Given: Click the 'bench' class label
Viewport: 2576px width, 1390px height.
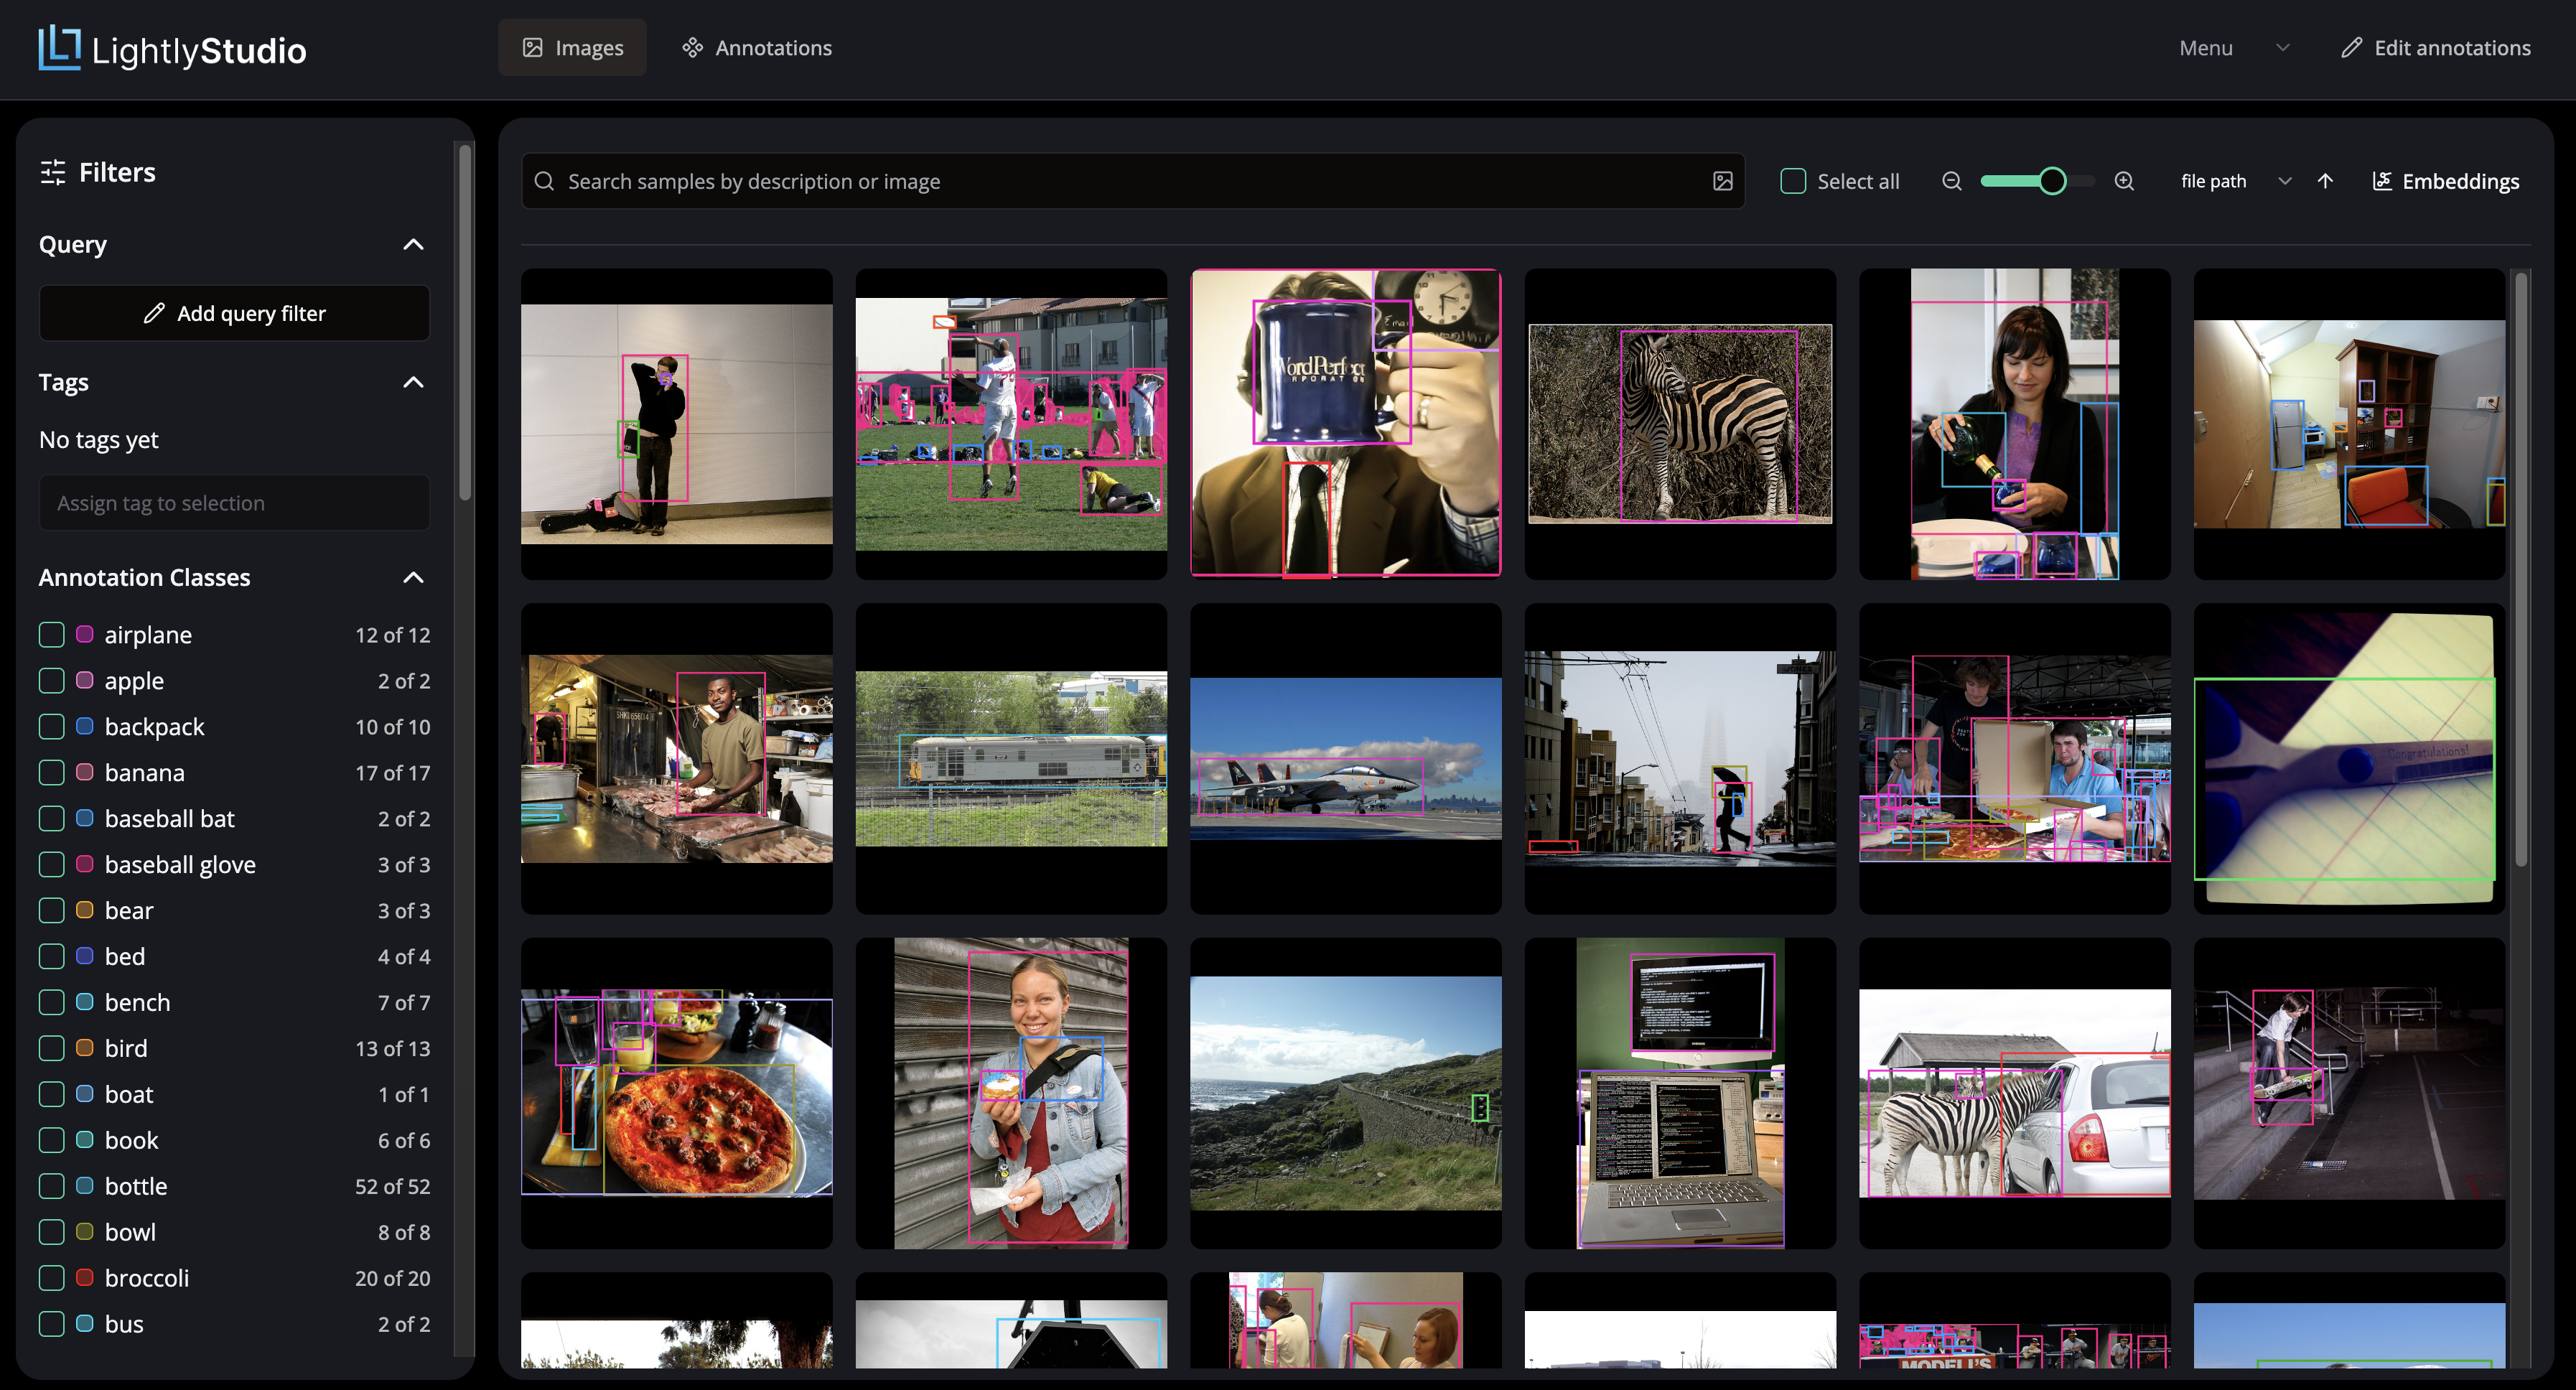Looking at the screenshot, I should pyautogui.click(x=137, y=1002).
